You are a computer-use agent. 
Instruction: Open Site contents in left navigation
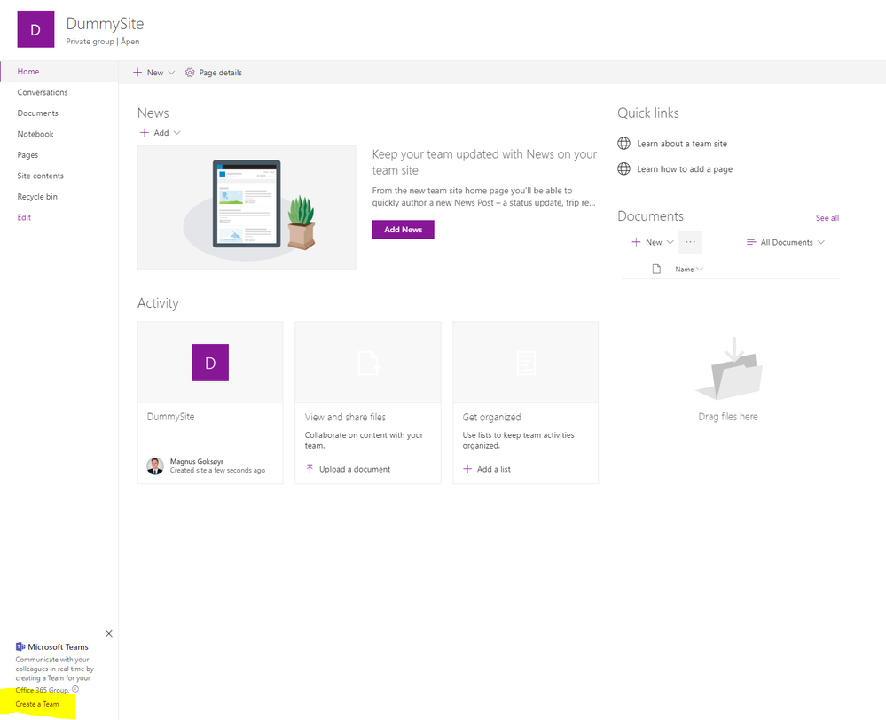pyautogui.click(x=41, y=176)
